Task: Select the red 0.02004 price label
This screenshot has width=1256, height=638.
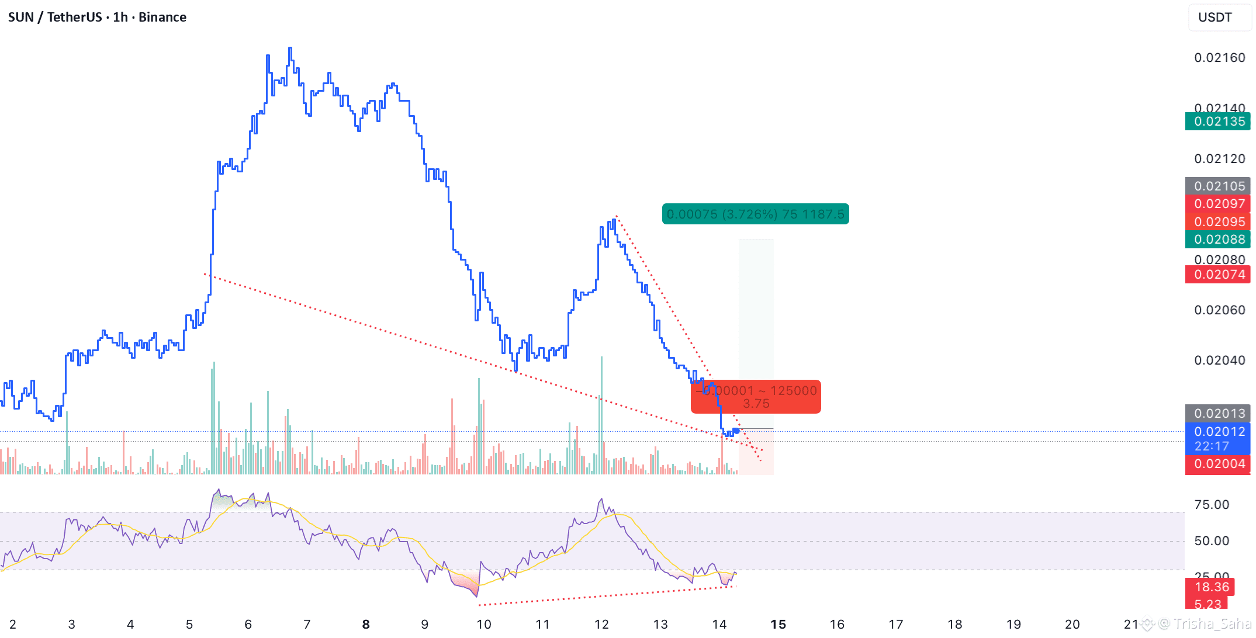Action: (x=1218, y=464)
